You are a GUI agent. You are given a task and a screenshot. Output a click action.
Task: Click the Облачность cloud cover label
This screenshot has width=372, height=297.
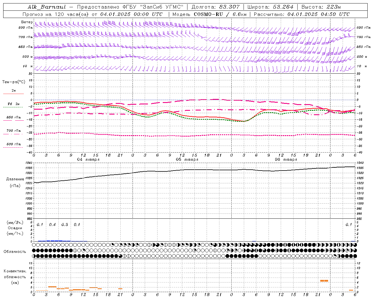coord(15,251)
